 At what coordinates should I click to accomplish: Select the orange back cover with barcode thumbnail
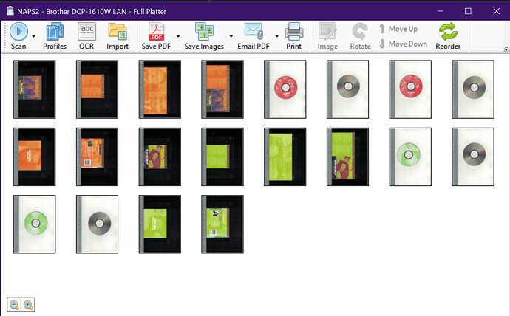[x=98, y=157]
